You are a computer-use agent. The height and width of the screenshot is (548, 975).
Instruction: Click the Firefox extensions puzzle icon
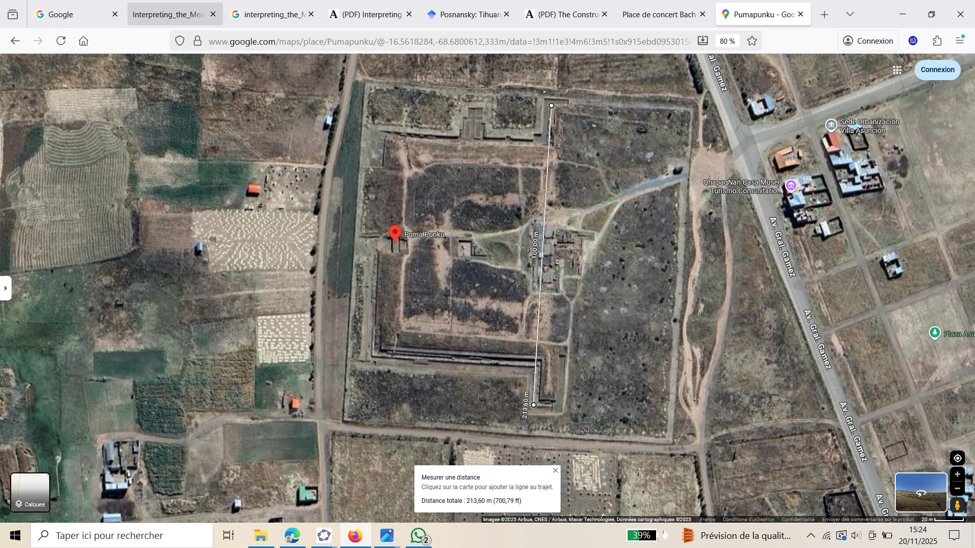click(x=937, y=41)
